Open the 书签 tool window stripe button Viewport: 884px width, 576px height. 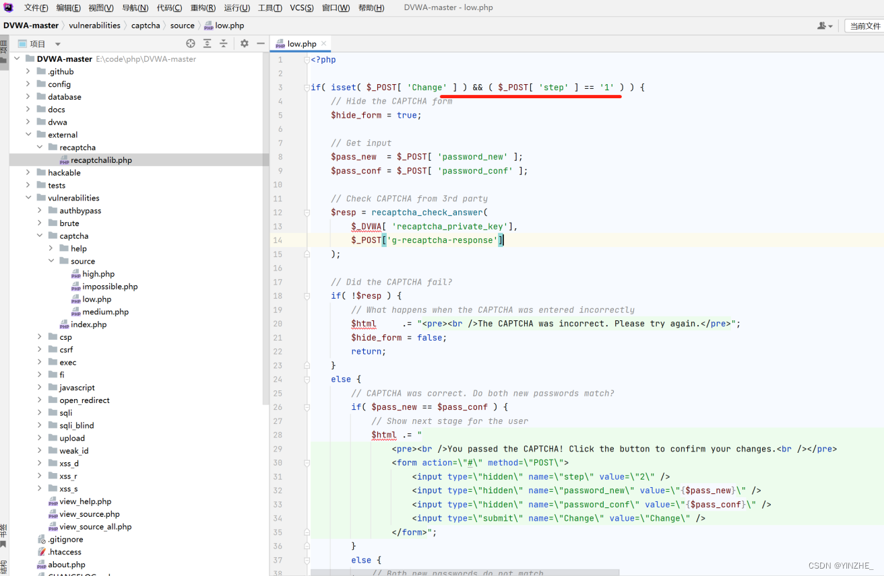pos(4,534)
